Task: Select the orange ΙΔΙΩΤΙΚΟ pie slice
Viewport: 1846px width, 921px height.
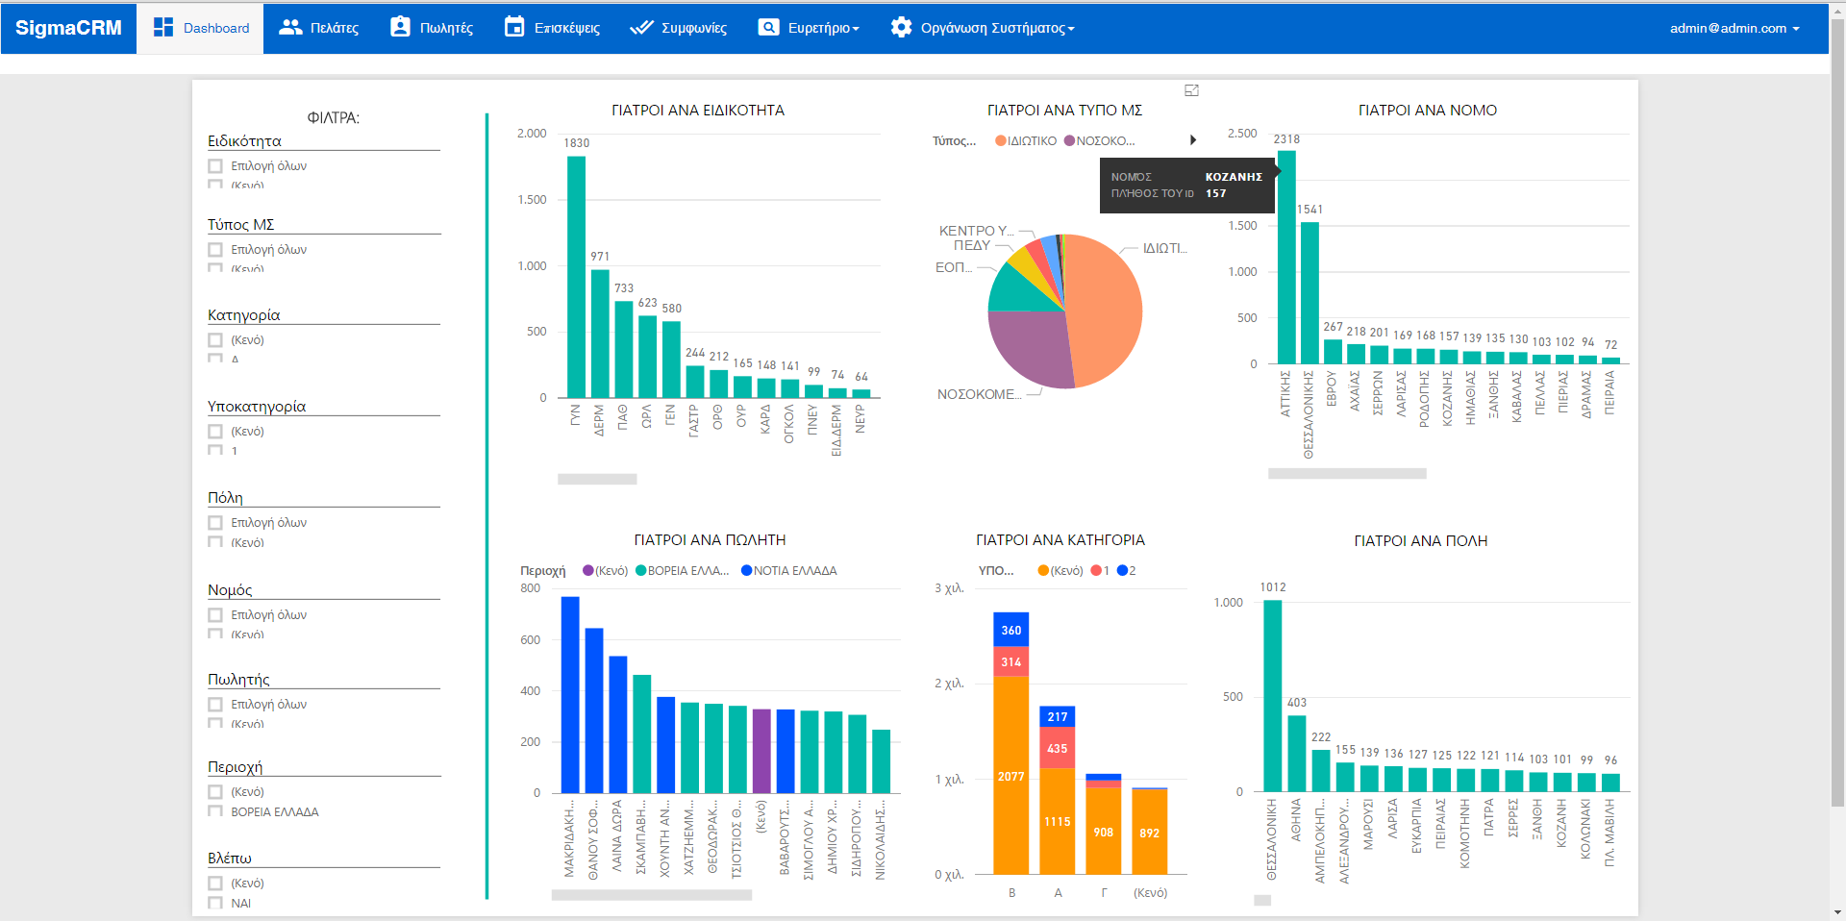Action: point(1106,312)
